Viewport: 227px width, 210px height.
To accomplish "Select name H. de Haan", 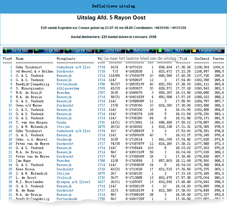I will click(25, 191).
